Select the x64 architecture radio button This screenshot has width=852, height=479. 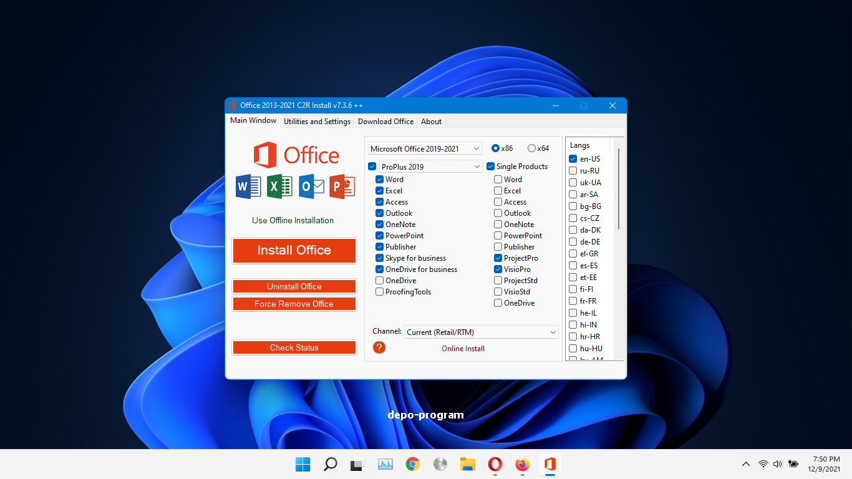point(532,148)
